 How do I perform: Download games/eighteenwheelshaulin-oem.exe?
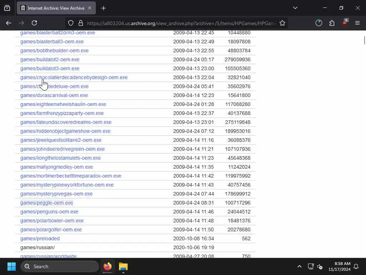(63, 104)
